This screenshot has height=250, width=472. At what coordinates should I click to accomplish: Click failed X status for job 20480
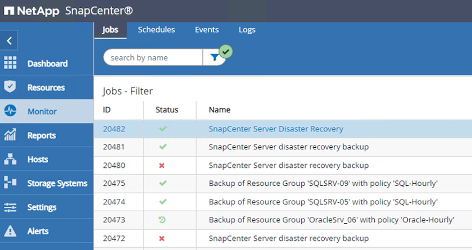tap(162, 166)
